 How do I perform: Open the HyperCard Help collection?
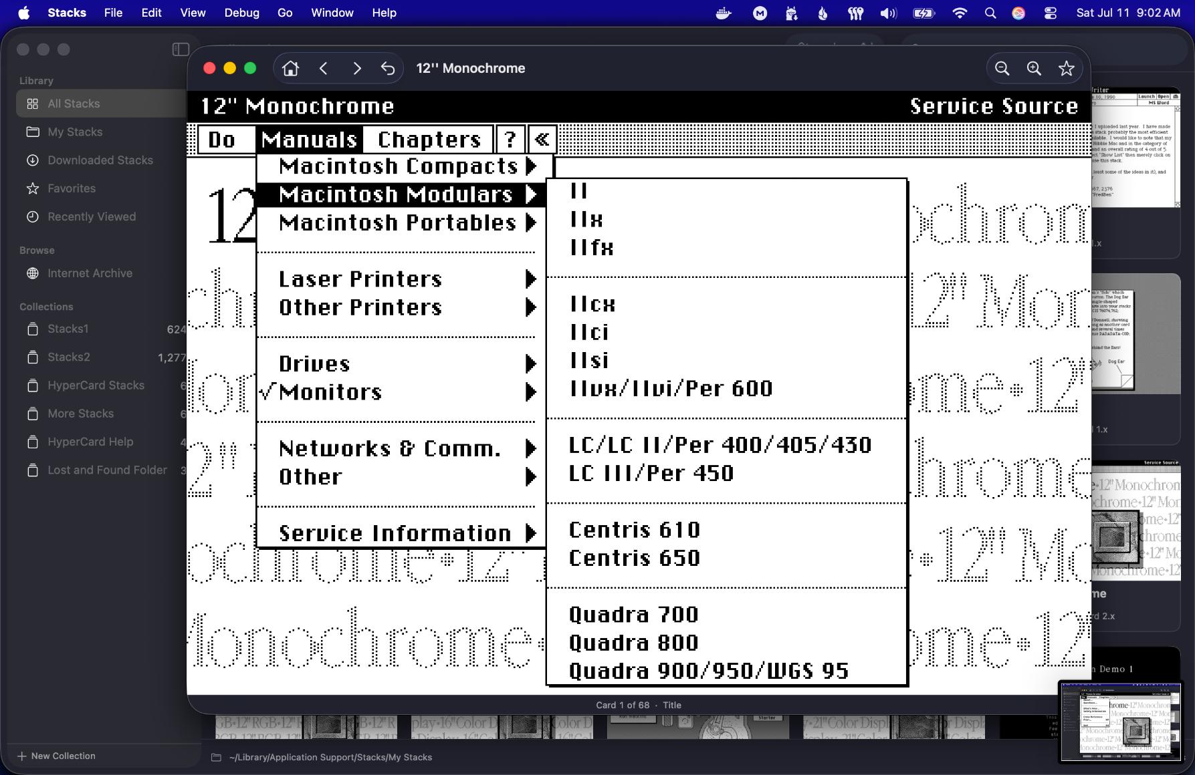point(101,442)
